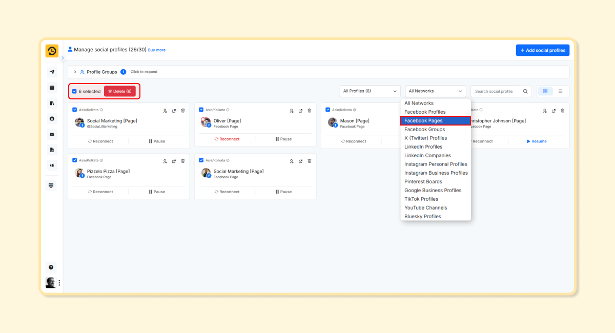Viewport: 615px width, 333px height.
Task: Open the All Profiles (8) dropdown
Action: (370, 91)
